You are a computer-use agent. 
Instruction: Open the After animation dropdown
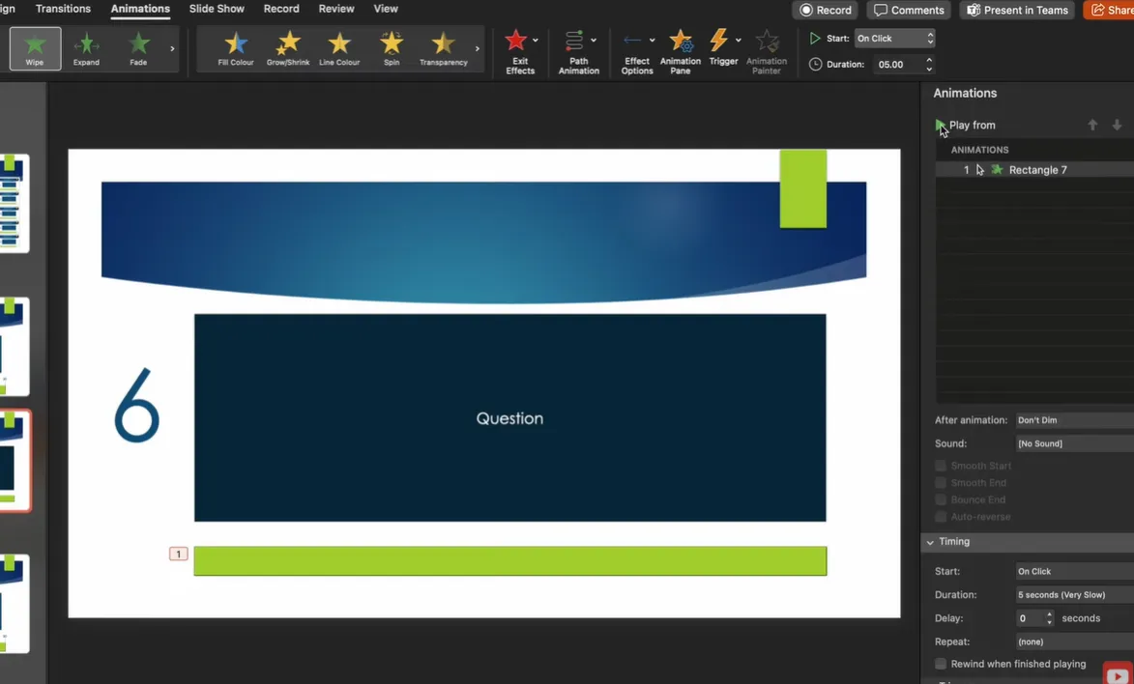click(1073, 420)
